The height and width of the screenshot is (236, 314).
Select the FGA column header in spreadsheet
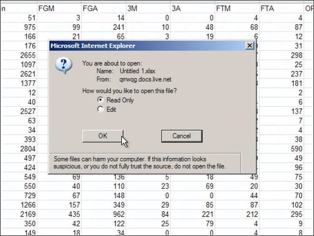pyautogui.click(x=104, y=8)
